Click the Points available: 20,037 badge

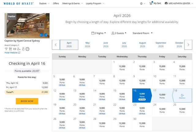coord(27,71)
